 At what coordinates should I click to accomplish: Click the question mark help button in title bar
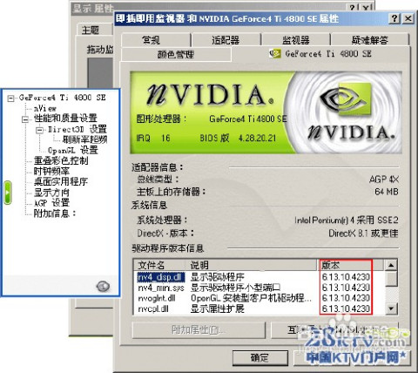(394, 18)
